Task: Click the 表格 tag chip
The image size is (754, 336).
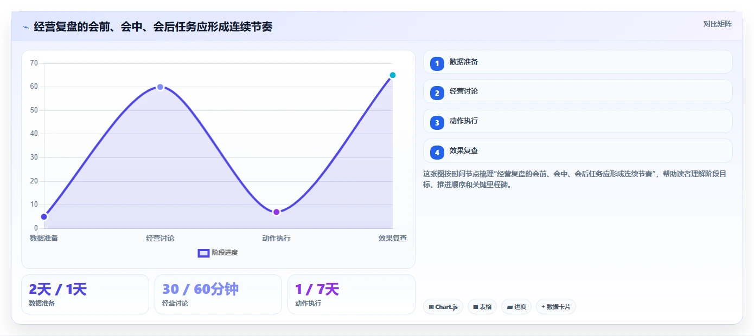Action: click(482, 307)
